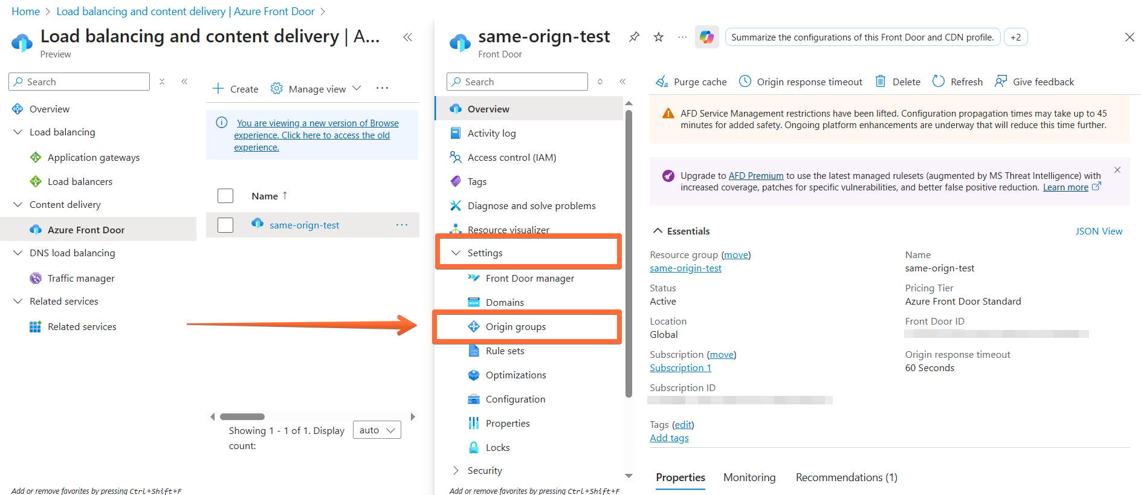Click the Application gateways icon

click(x=36, y=157)
